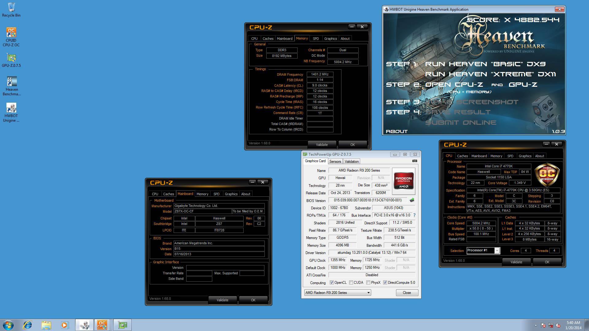This screenshot has width=589, height=331.
Task: Open SPD tab in Memory CPU-Z window
Action: [x=316, y=39]
